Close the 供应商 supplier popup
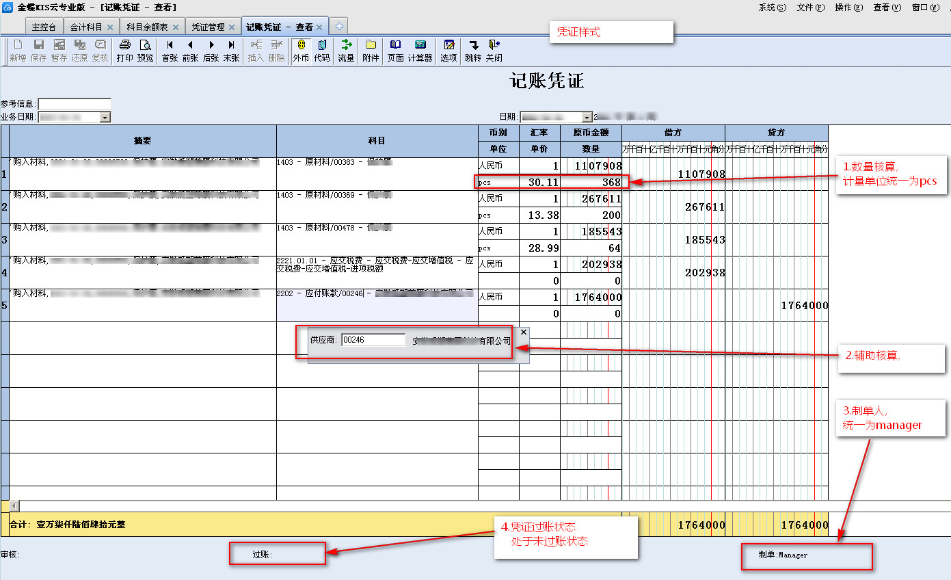 (x=524, y=332)
